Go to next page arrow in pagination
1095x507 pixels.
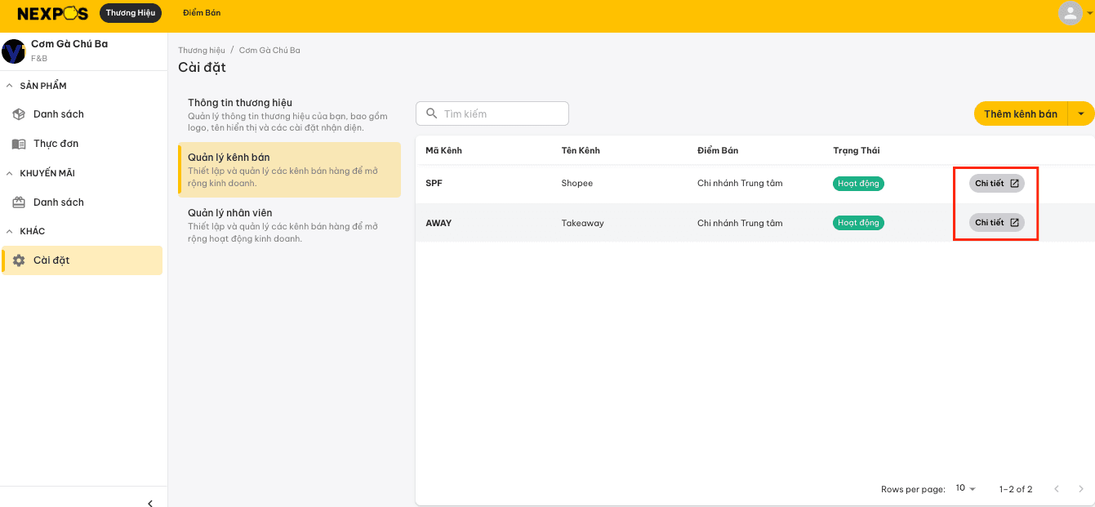click(1081, 489)
